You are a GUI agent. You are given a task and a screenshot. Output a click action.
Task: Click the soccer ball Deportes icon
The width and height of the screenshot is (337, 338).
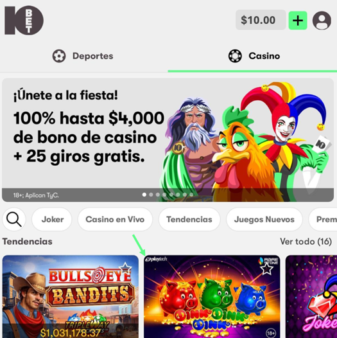(x=59, y=56)
